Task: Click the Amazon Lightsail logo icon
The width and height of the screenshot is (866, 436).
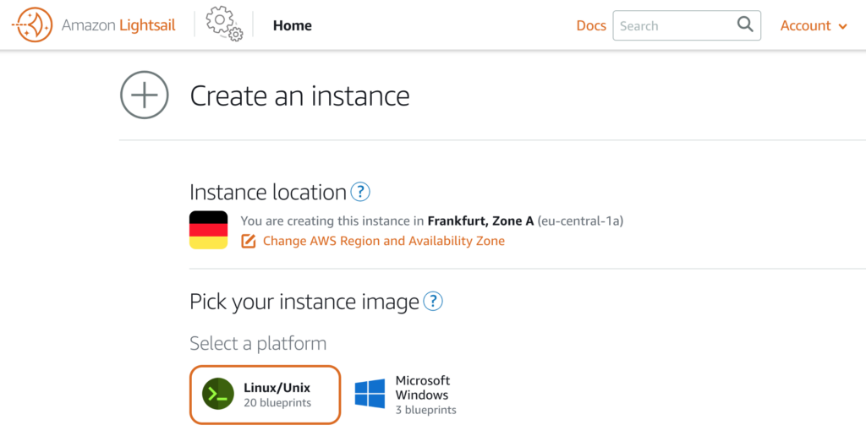Action: [32, 25]
